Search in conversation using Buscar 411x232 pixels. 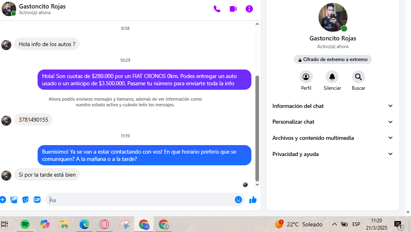point(358,77)
